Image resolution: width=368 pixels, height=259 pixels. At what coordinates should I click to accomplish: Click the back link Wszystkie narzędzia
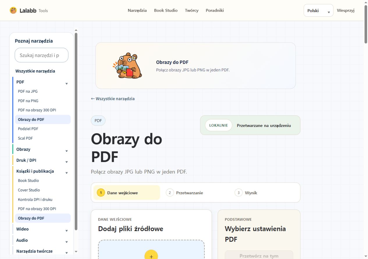[113, 99]
